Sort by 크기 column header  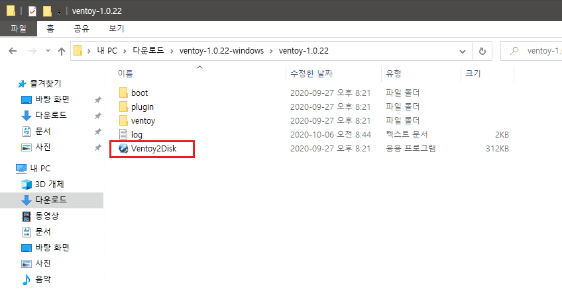(473, 73)
